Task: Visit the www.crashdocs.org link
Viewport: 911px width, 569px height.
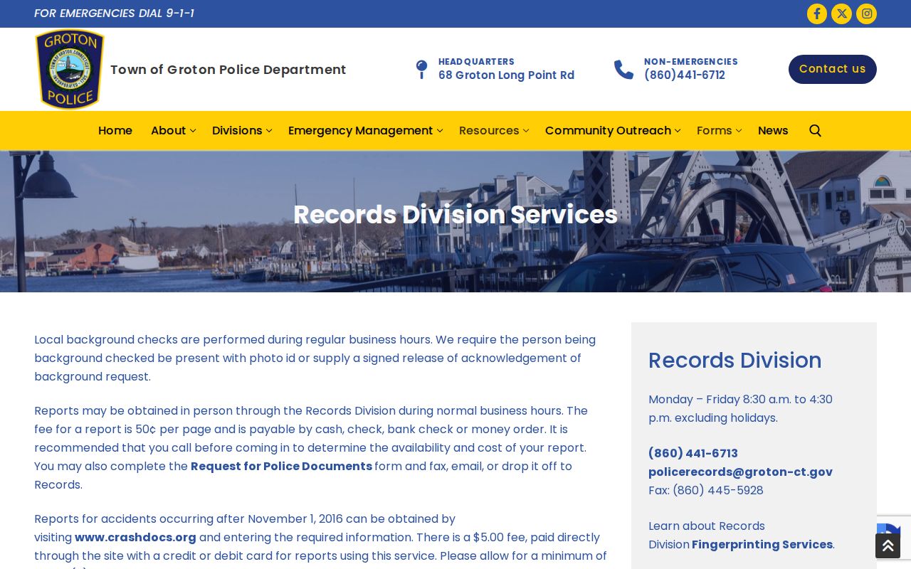Action: click(135, 537)
